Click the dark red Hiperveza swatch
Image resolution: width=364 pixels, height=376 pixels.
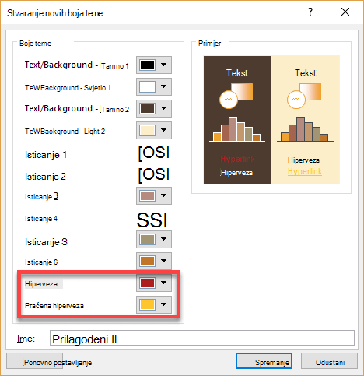[x=147, y=283]
